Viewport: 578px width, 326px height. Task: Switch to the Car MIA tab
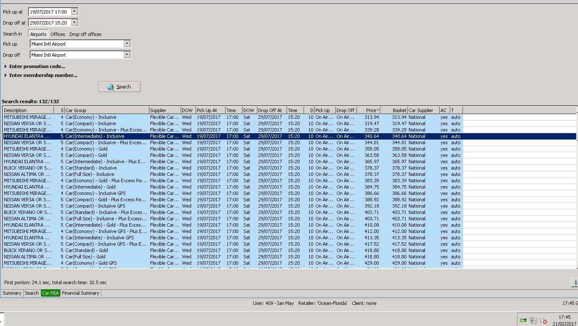tap(50, 293)
